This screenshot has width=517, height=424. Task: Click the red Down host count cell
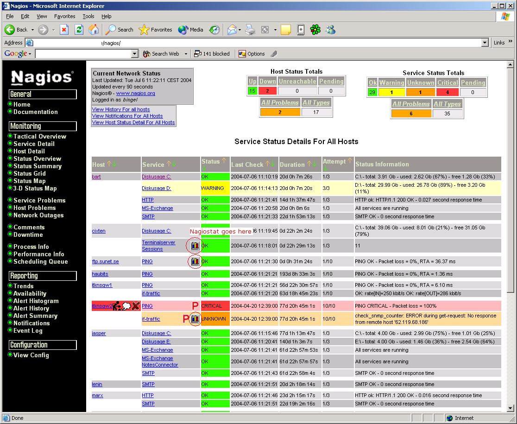pos(267,91)
